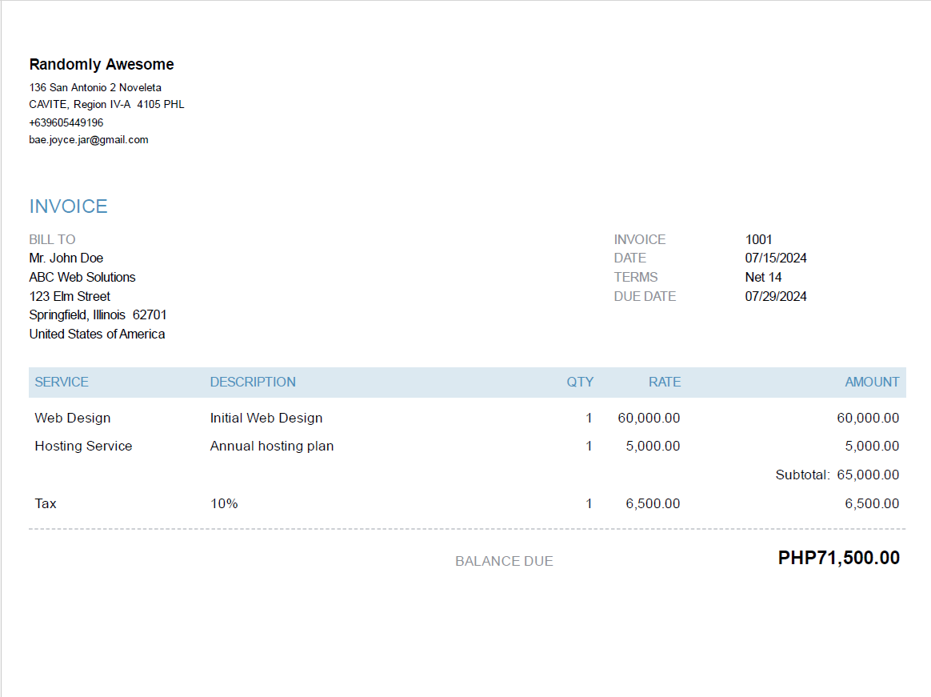Screen dimensions: 931x697
Task: Click the Subtotal: 65,000.00 line
Action: click(x=837, y=475)
